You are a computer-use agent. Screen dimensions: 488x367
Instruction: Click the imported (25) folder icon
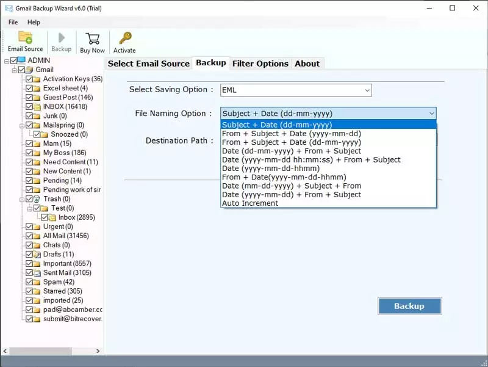tap(37, 300)
